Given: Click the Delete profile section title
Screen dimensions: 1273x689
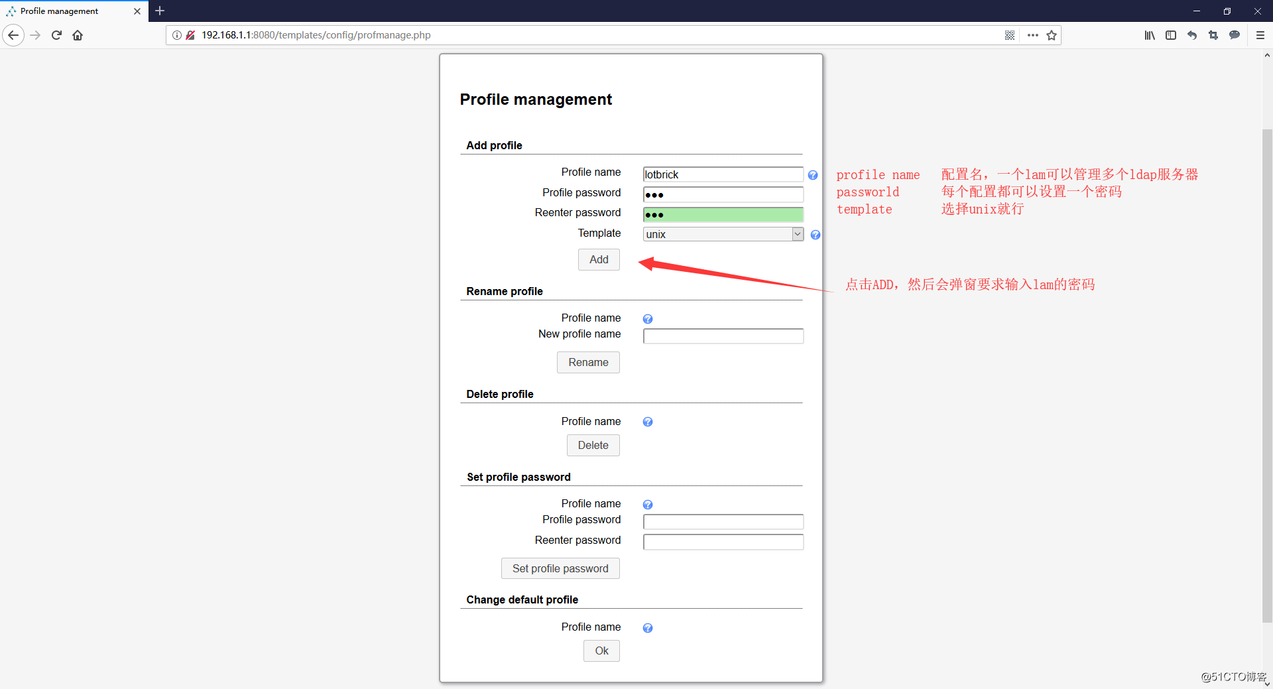Looking at the screenshot, I should click(x=500, y=394).
